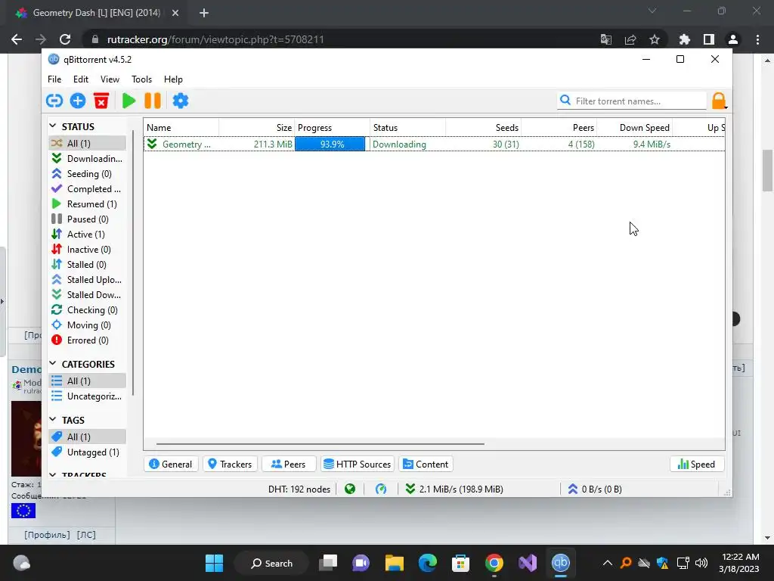Image resolution: width=774 pixels, height=581 pixels.
Task: Select All (1) under Categories
Action: [x=88, y=381]
